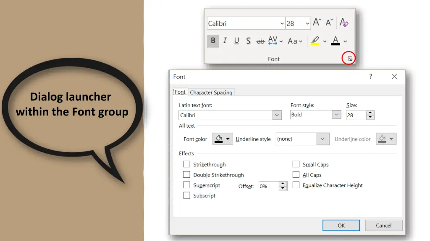Viewport: 430px width, 241px height.
Task: Increase the Offset percentage
Action: pyautogui.click(x=283, y=184)
